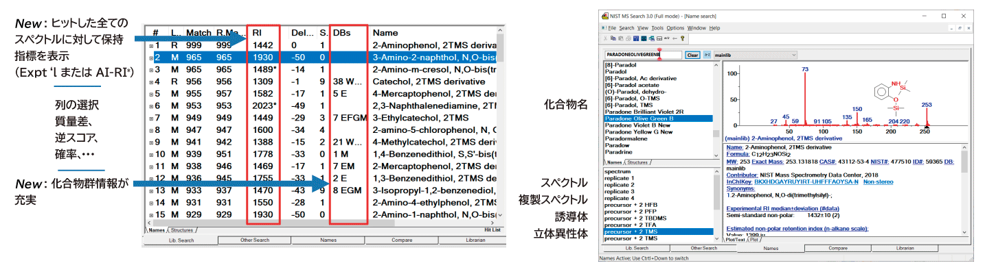Click the Match column header in hit list
The image size is (985, 274).
click(x=199, y=33)
